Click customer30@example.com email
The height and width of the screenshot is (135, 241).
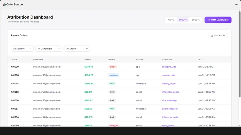[47, 75]
